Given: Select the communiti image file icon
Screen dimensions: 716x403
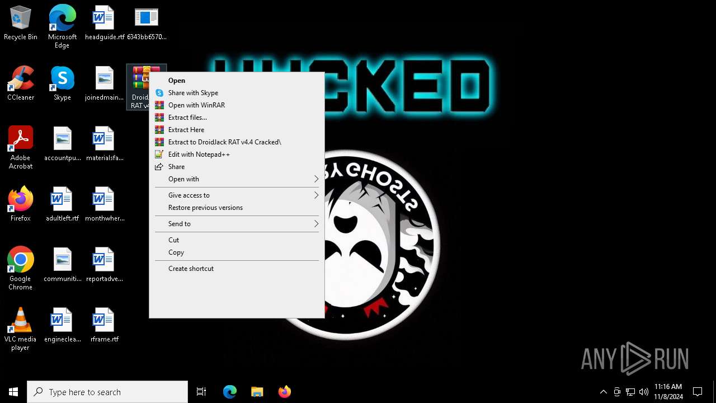Looking at the screenshot, I should (62, 265).
